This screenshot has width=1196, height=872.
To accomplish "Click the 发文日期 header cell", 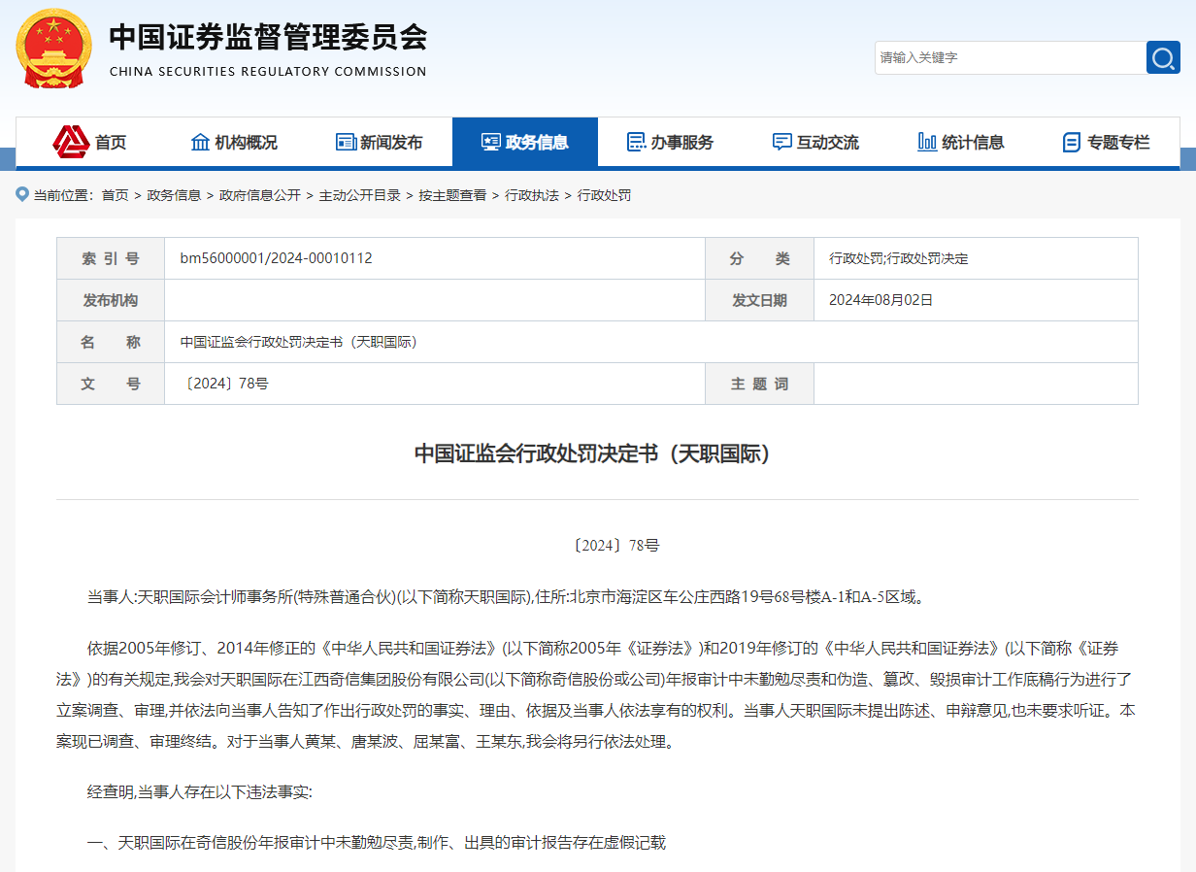I will click(x=760, y=300).
